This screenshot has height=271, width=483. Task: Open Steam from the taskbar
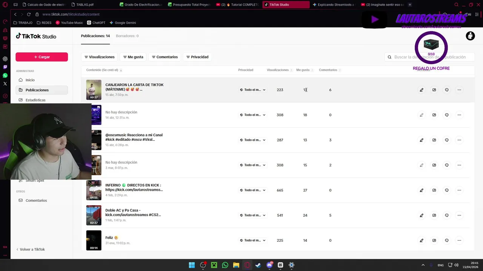tap(258, 265)
